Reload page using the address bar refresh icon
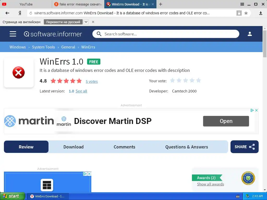Image resolution: width=267 pixels, height=200 pixels. point(31,13)
